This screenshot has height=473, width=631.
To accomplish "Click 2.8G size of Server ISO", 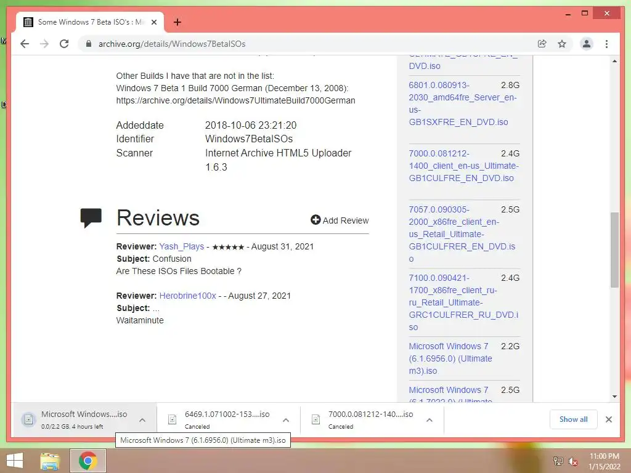I will (510, 85).
